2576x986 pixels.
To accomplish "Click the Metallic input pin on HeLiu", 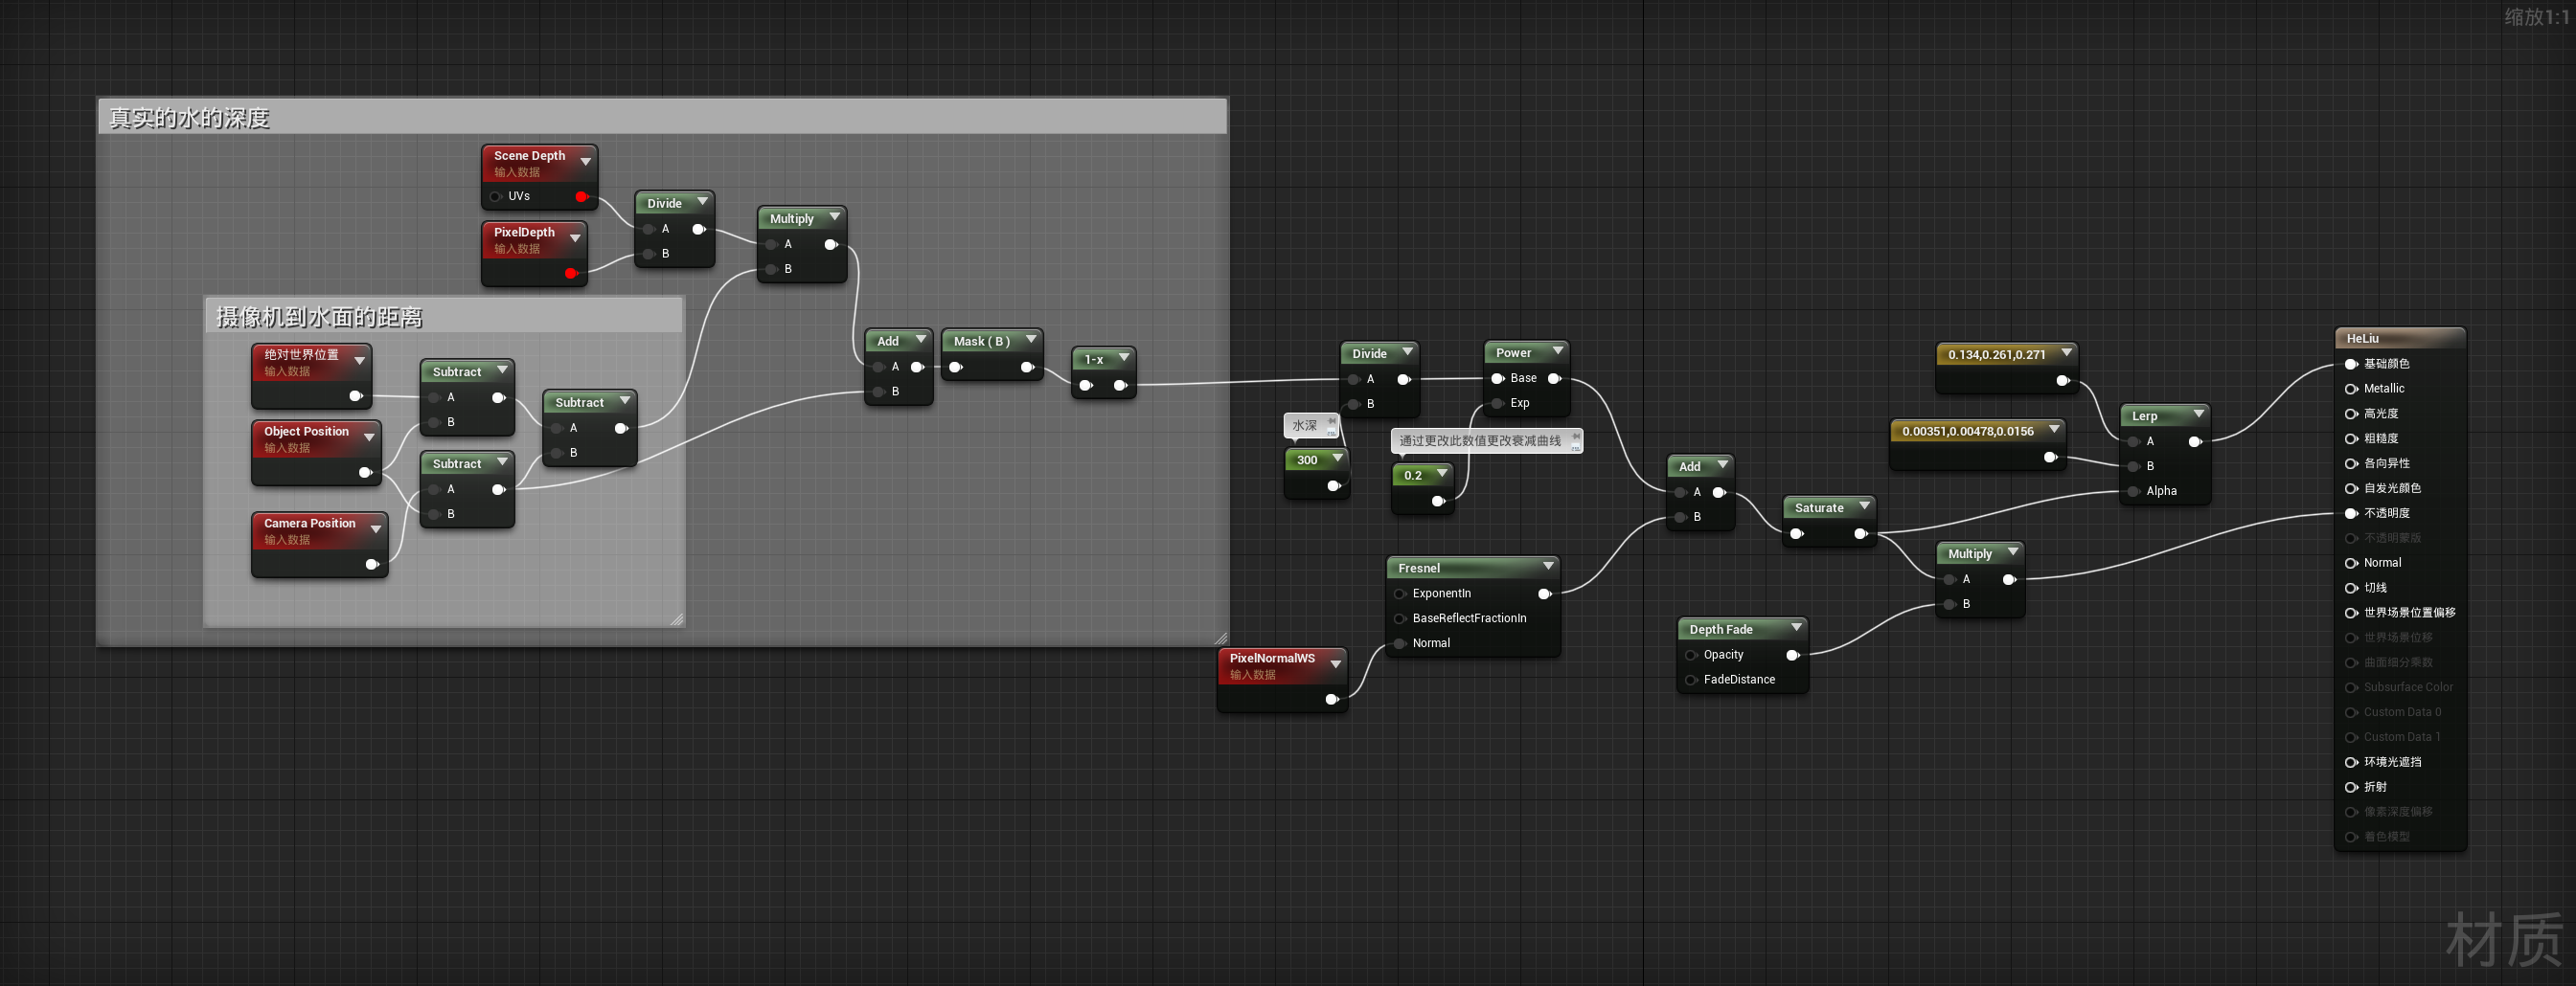I will coord(2351,389).
